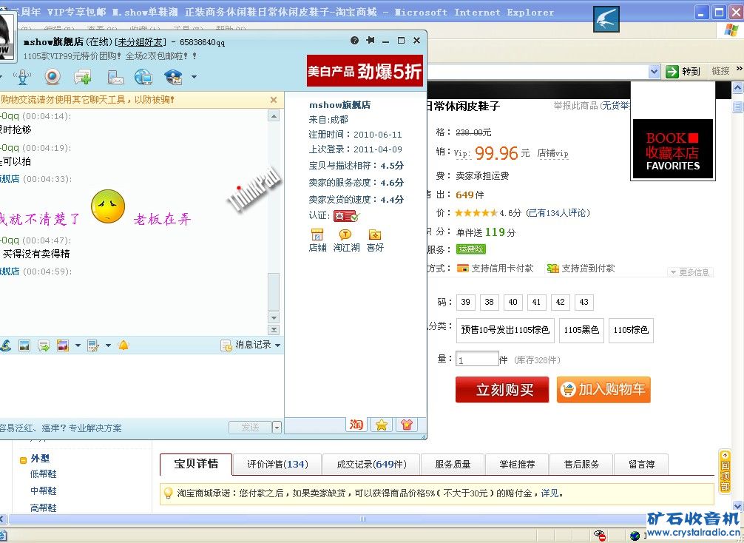Pin the chat window on top
The height and width of the screenshot is (543, 744).
(x=370, y=41)
